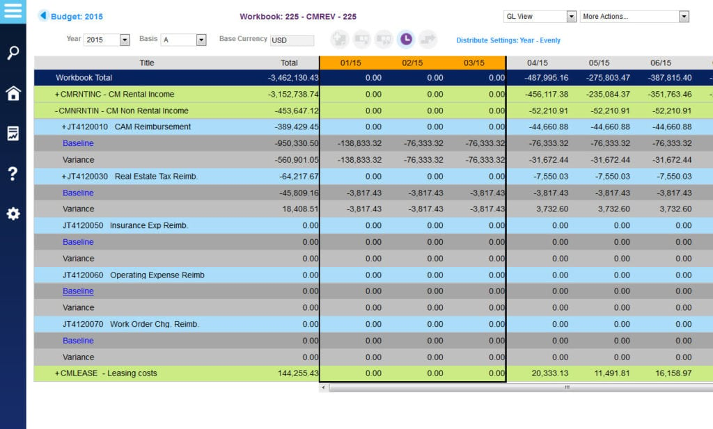Open the hamburger menu in top-left corner
This screenshot has height=429, width=713.
(13, 12)
